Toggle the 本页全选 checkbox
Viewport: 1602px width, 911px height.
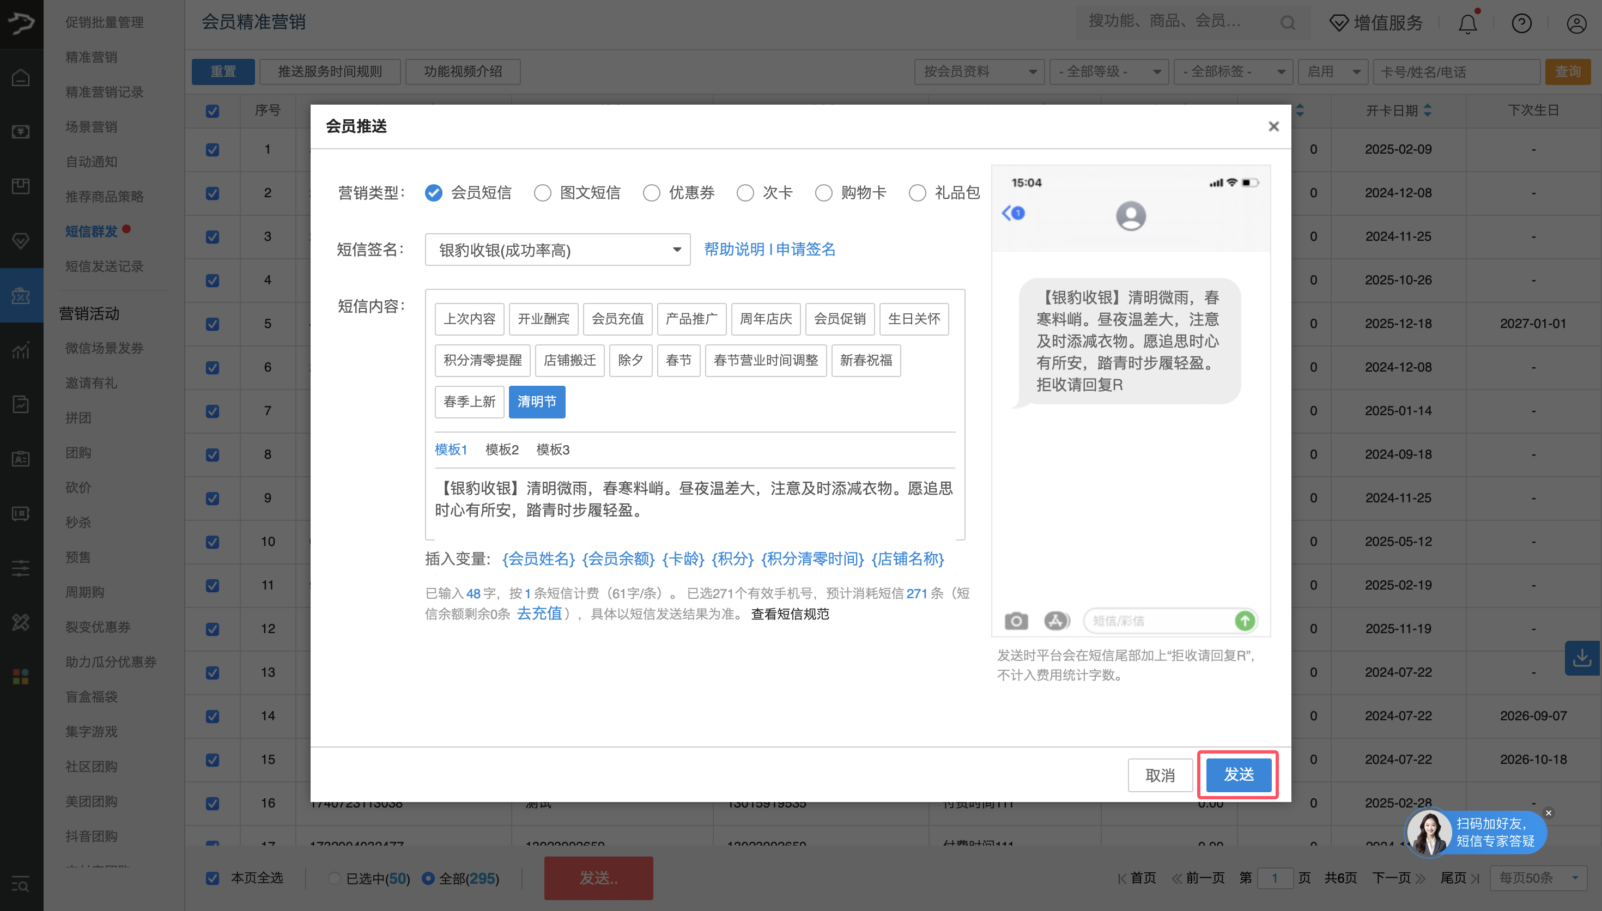point(213,878)
